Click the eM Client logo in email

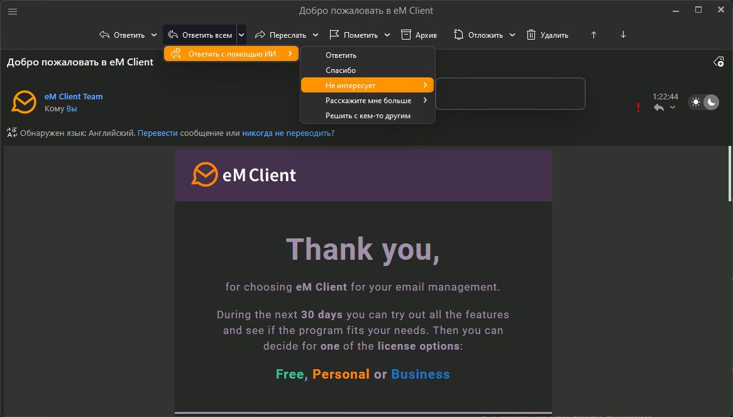point(244,175)
